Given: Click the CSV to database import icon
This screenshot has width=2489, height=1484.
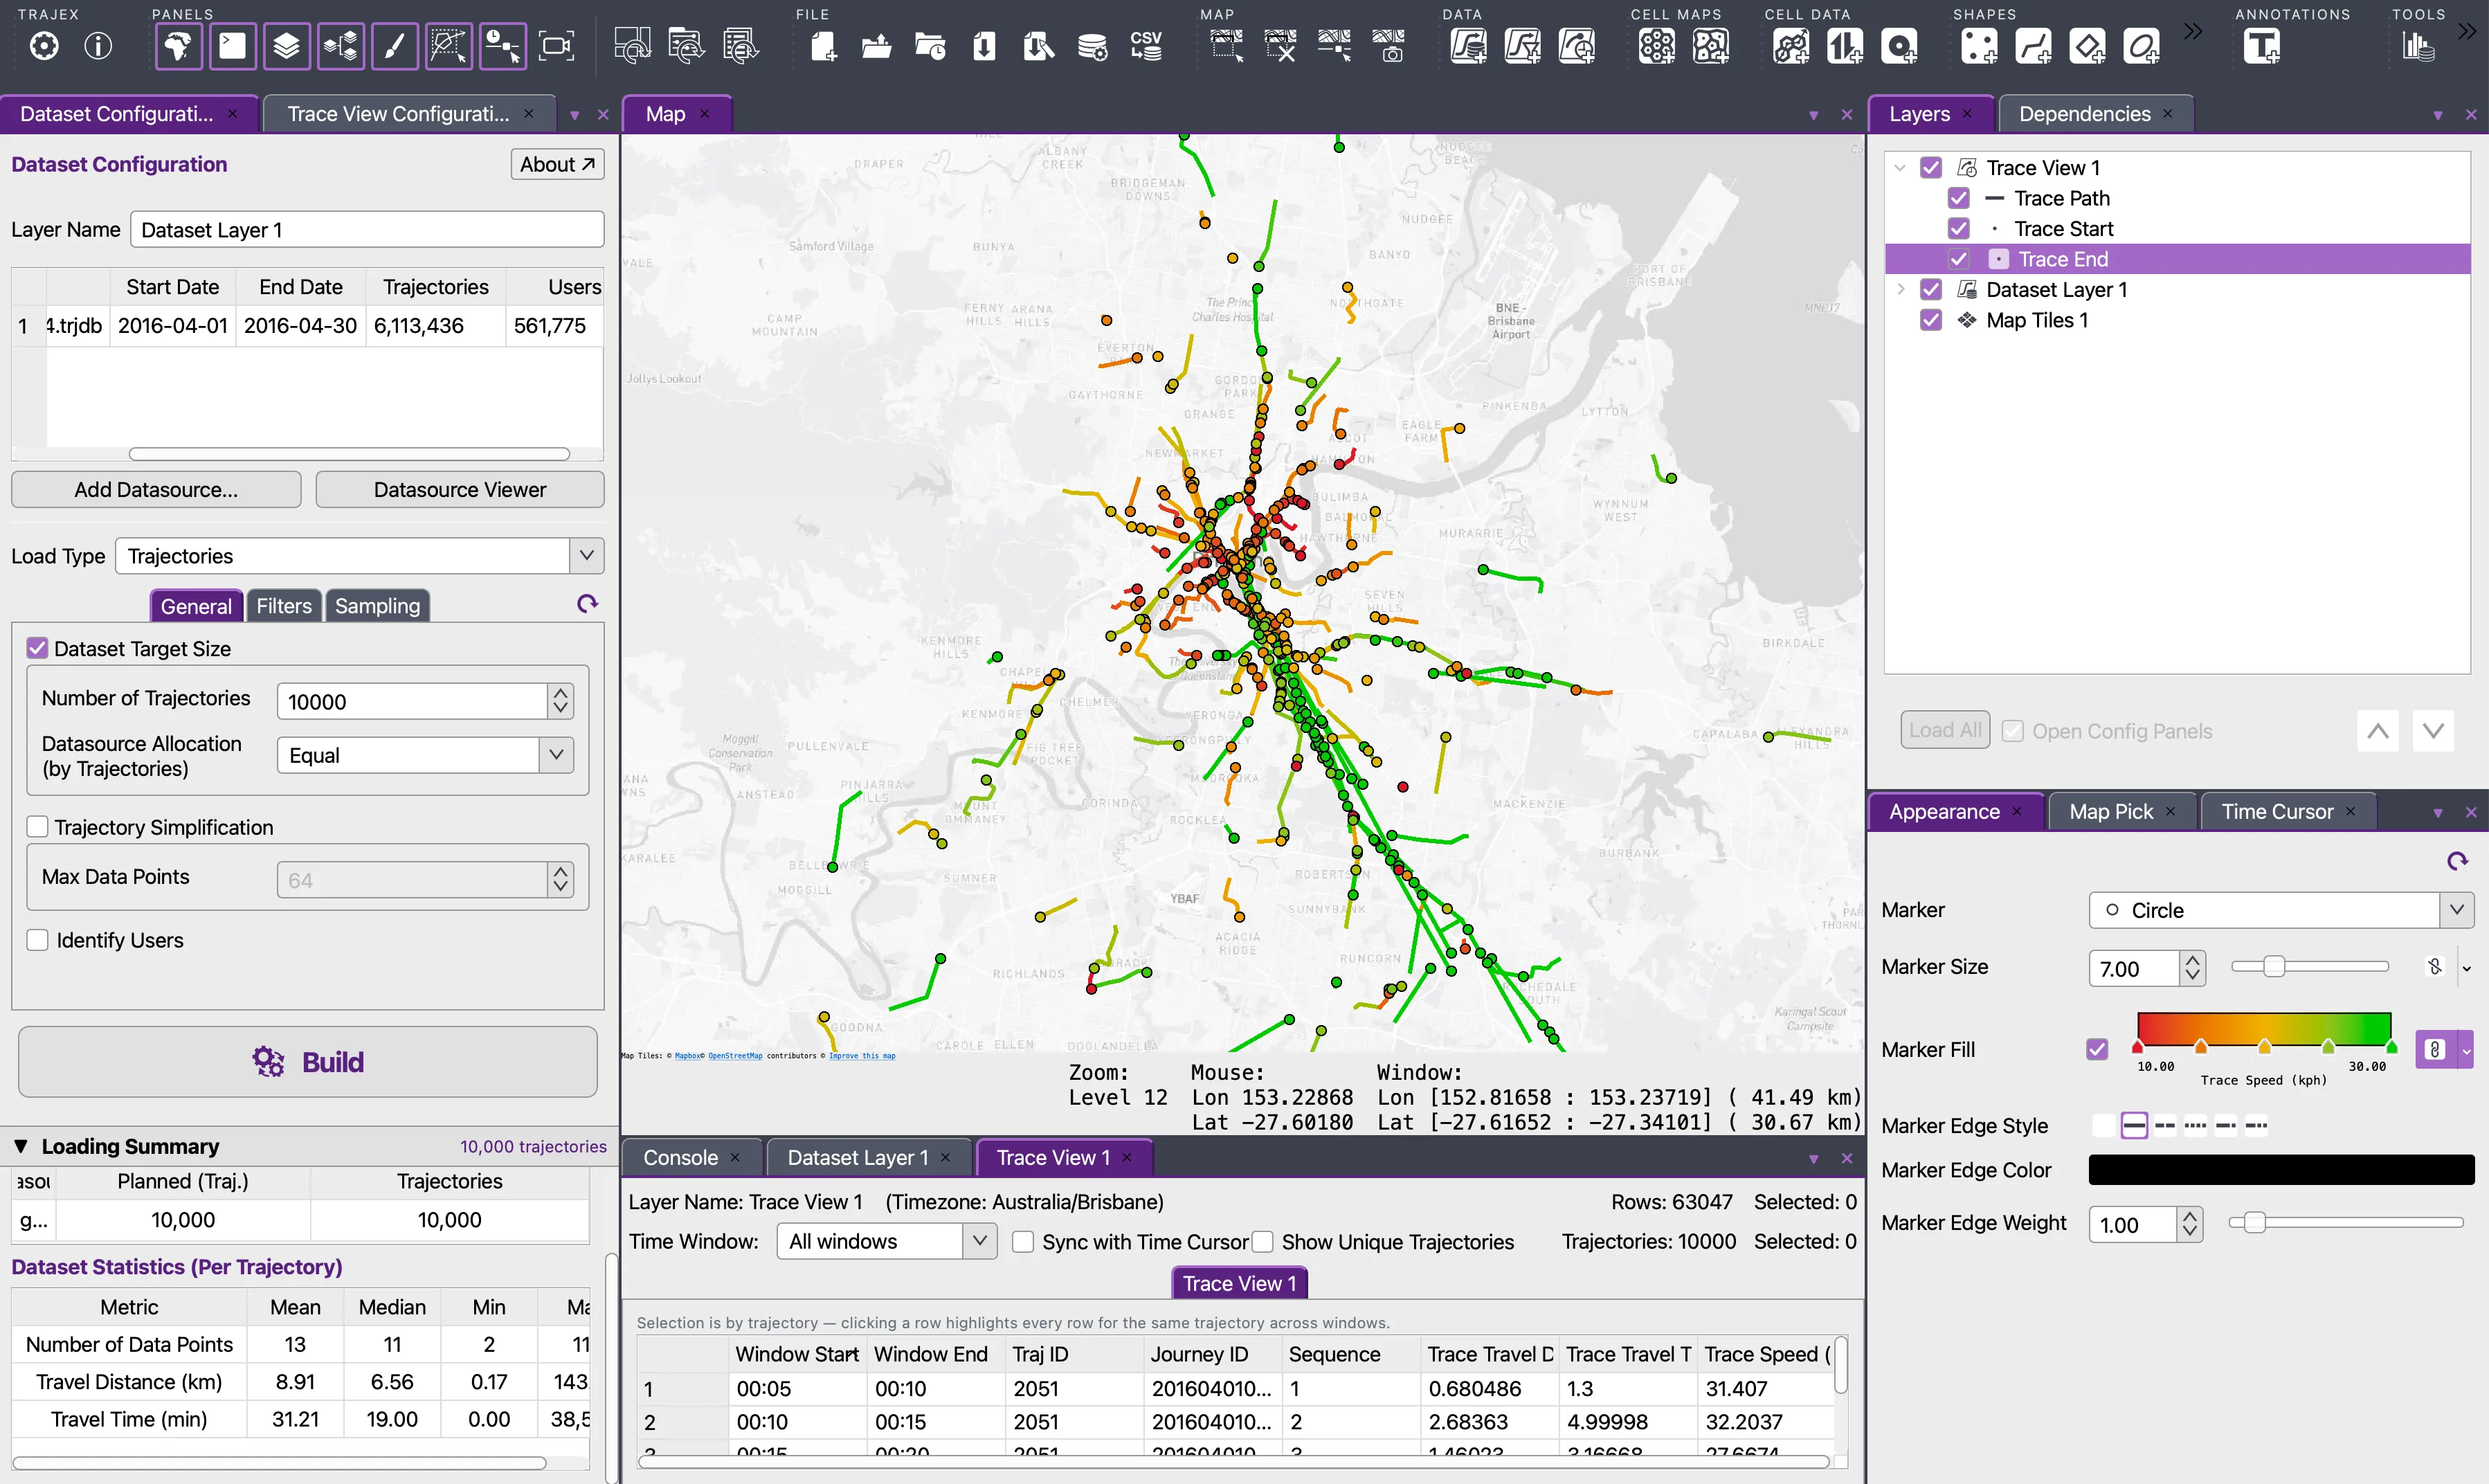Looking at the screenshot, I should point(1146,46).
